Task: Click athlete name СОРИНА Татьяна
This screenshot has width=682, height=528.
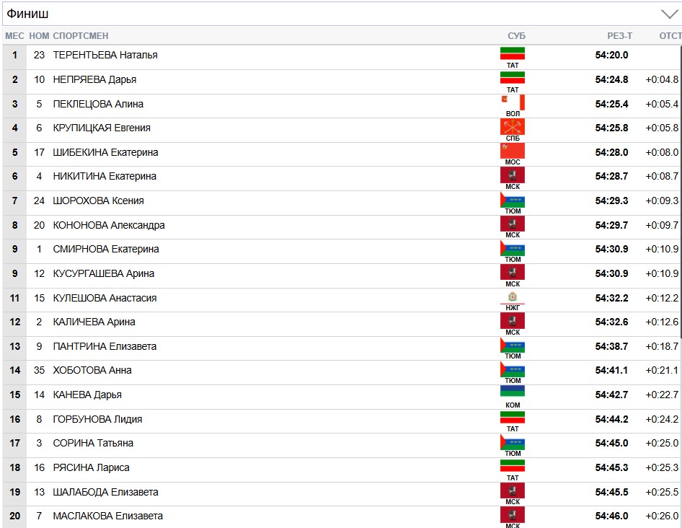Action: tap(93, 443)
